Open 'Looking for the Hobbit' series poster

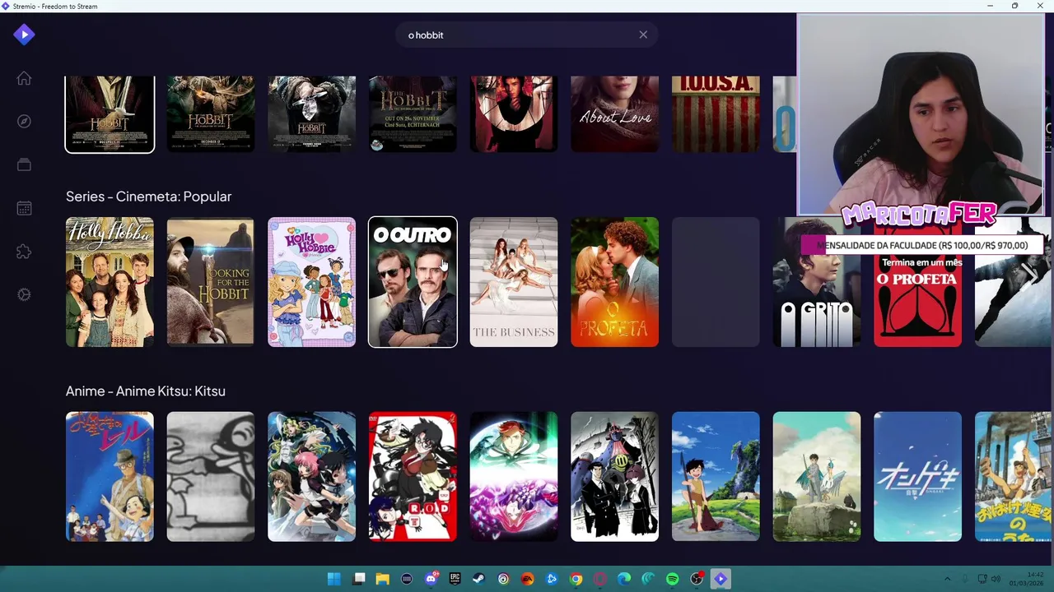pos(211,282)
